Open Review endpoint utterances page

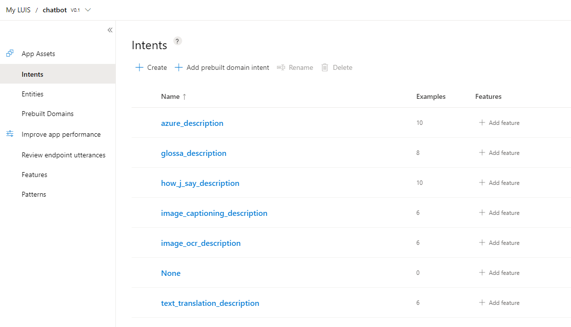tap(63, 155)
